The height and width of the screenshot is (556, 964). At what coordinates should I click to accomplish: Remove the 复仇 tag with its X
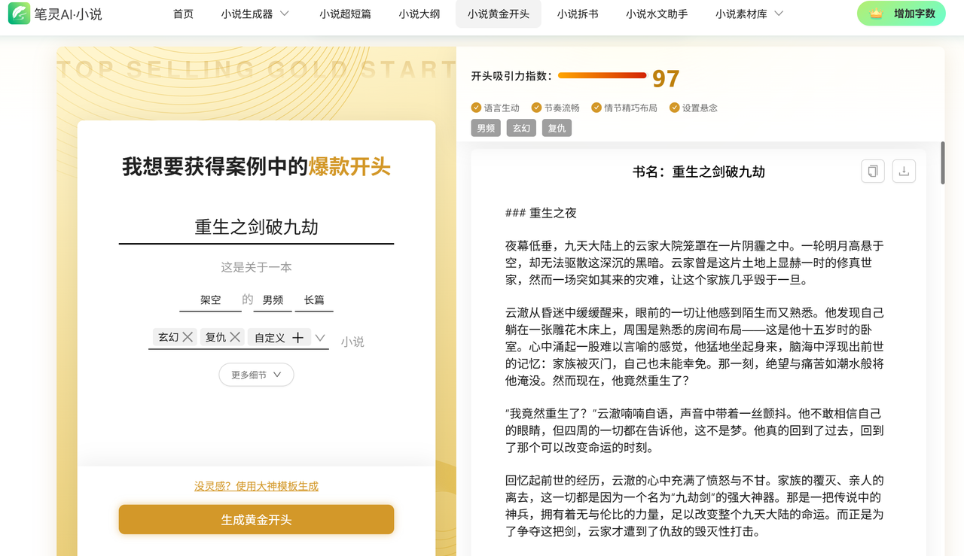pyautogui.click(x=235, y=337)
